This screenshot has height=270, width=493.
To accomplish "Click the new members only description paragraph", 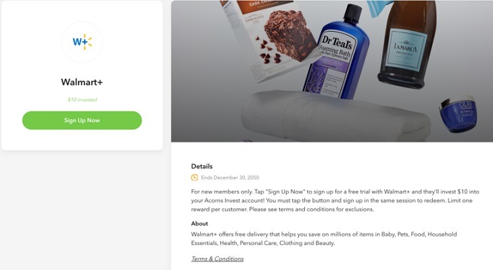I will [x=335, y=200].
